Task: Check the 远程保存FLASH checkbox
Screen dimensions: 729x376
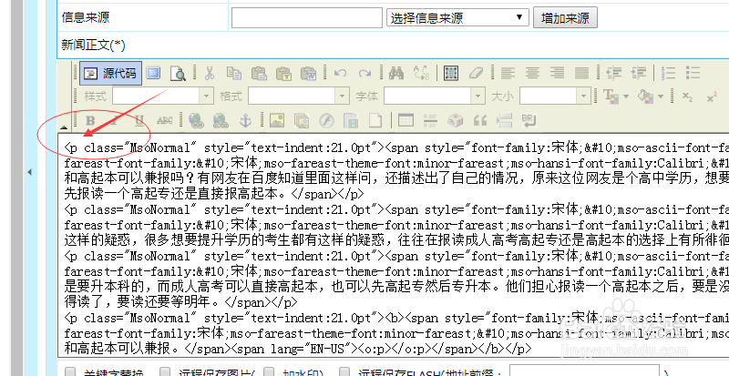Action: 344,371
